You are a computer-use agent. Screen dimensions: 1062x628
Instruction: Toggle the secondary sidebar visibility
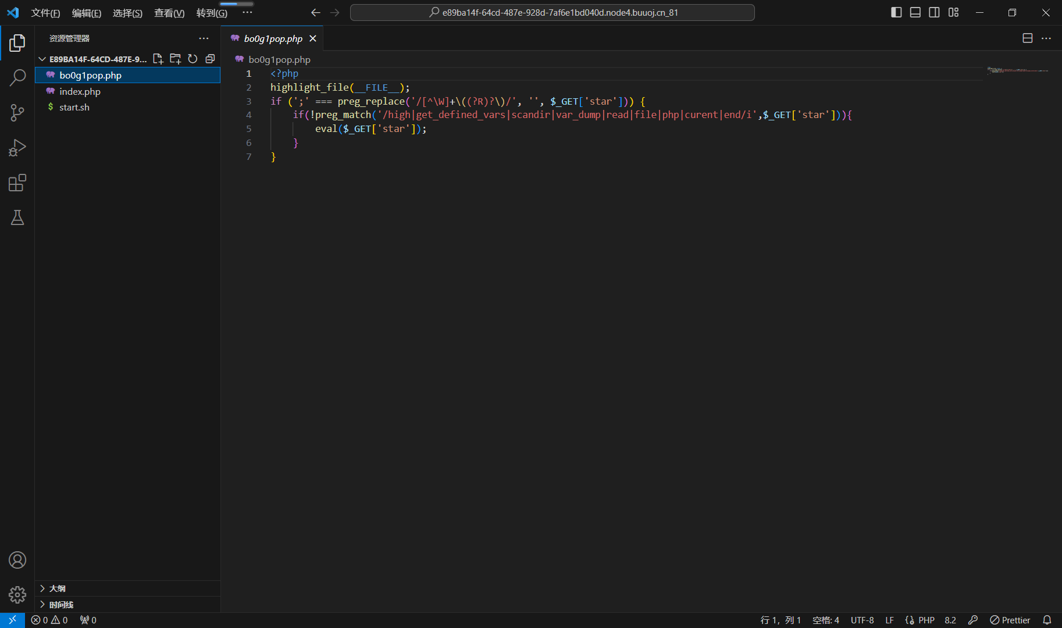pos(934,12)
